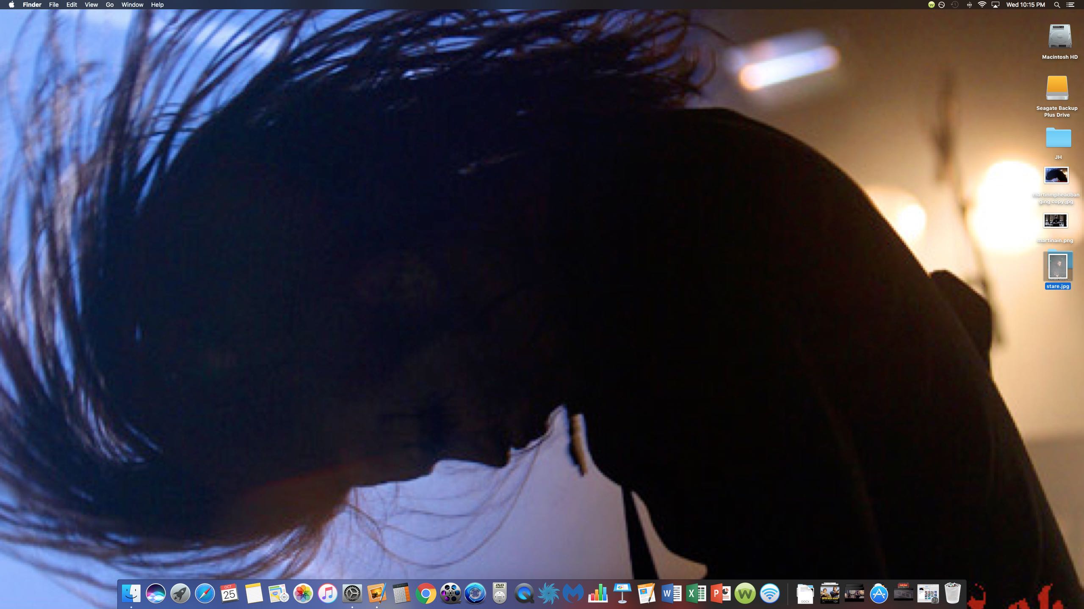Open the Apple menu
Viewport: 1084px width, 609px height.
(x=11, y=5)
